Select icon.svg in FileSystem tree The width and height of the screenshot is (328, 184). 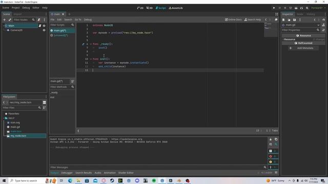point(15,123)
